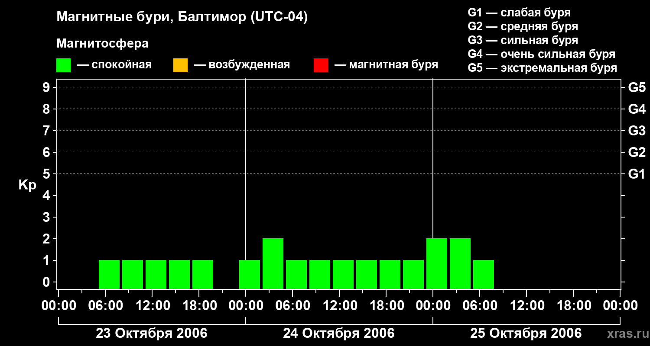The height and width of the screenshot is (346, 650).
Task: Click the Kp axis value 0
Action: click(47, 282)
